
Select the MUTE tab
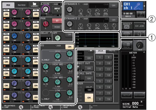(112, 51)
